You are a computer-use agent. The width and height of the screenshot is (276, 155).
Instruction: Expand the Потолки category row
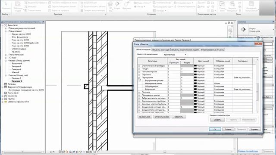pos(139,93)
